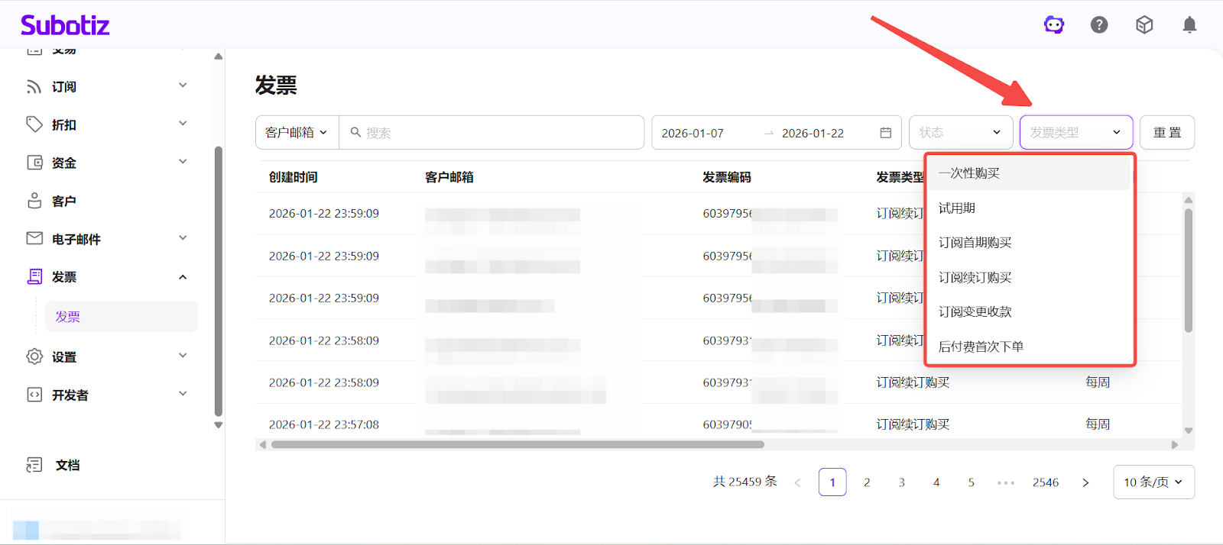The image size is (1223, 545).
Task: Change the 10 条/页 page size dropdown
Action: [1153, 482]
